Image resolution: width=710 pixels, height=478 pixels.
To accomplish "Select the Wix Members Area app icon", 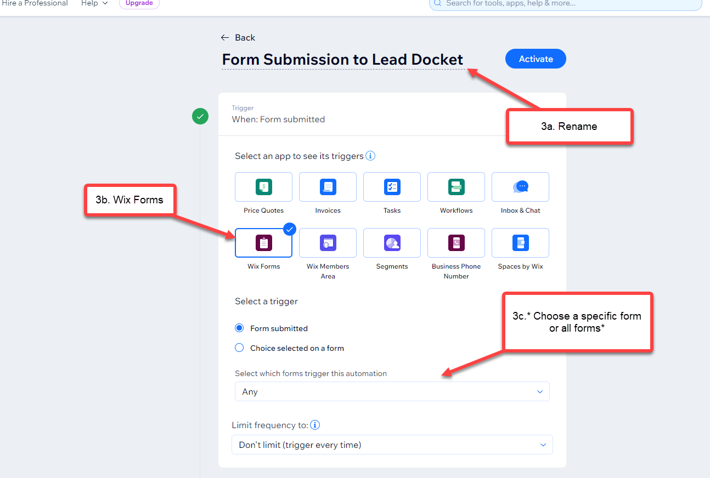I will click(328, 243).
